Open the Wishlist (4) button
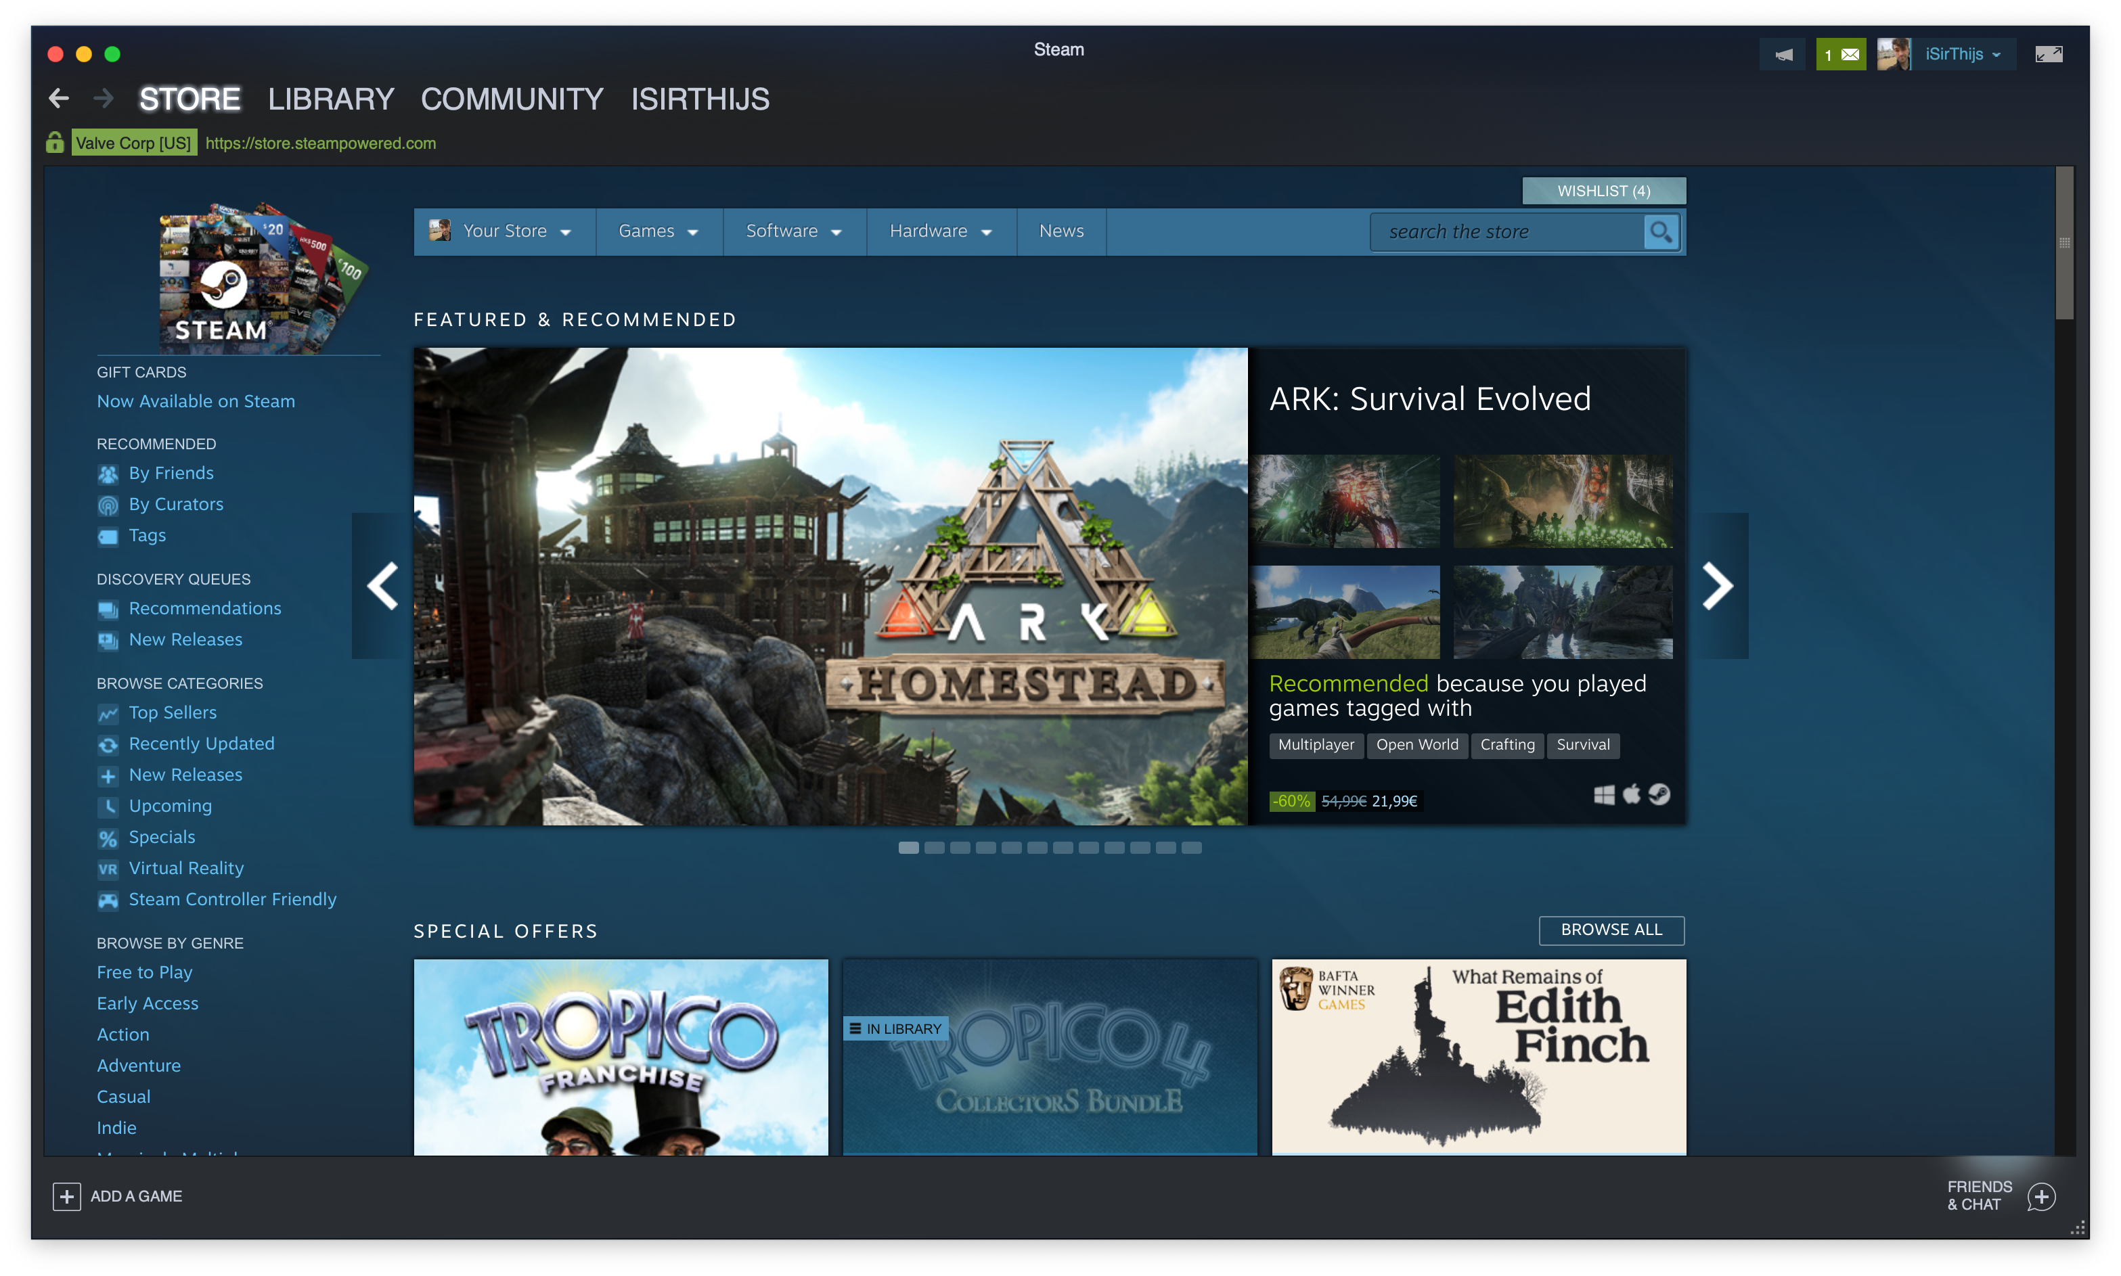 pyautogui.click(x=1603, y=191)
